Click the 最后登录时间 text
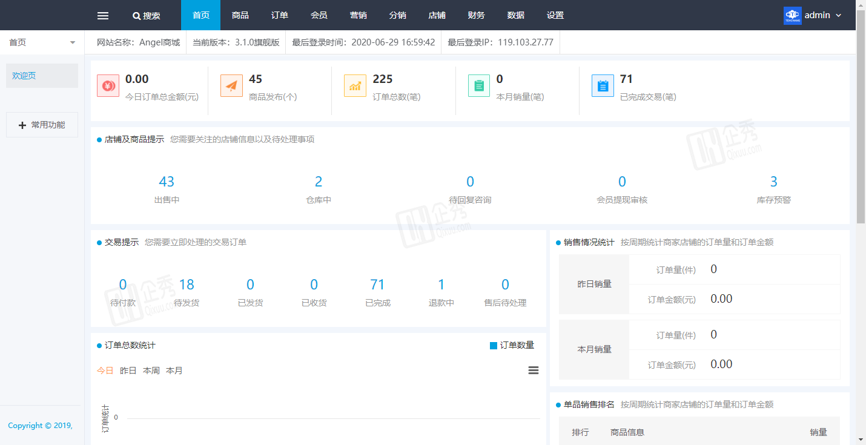Image resolution: width=866 pixels, height=445 pixels. [363, 42]
